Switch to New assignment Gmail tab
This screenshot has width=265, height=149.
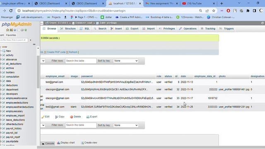pos(161,3)
